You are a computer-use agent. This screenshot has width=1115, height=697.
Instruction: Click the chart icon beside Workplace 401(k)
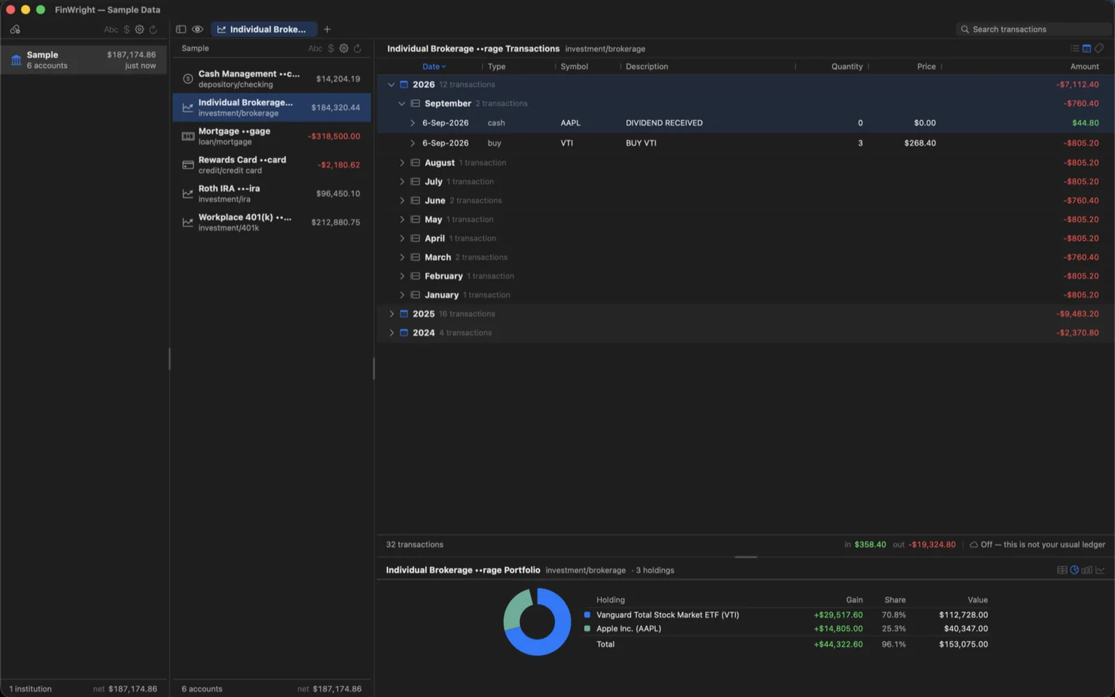pos(187,222)
